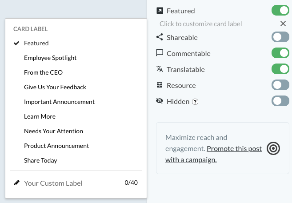Disable the Featured toggle
292x203 pixels.
[280, 10]
